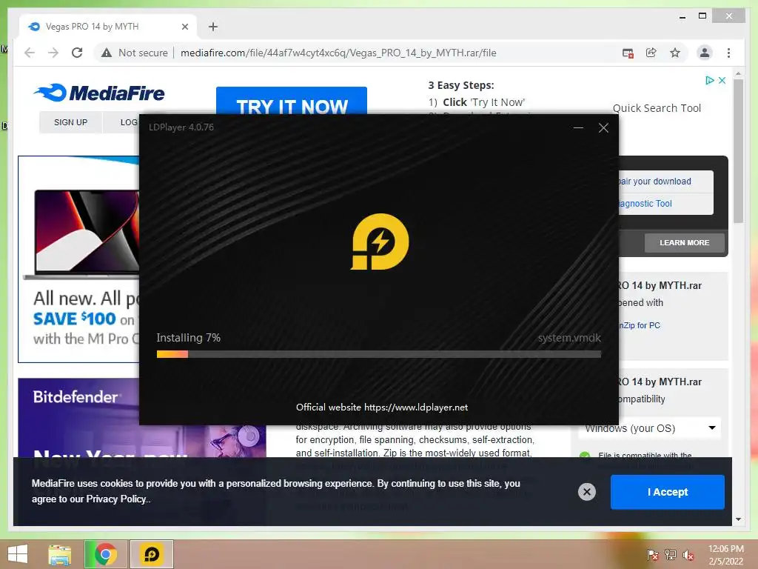Click the MediaFire logo
The height and width of the screenshot is (569, 758).
[x=99, y=93]
